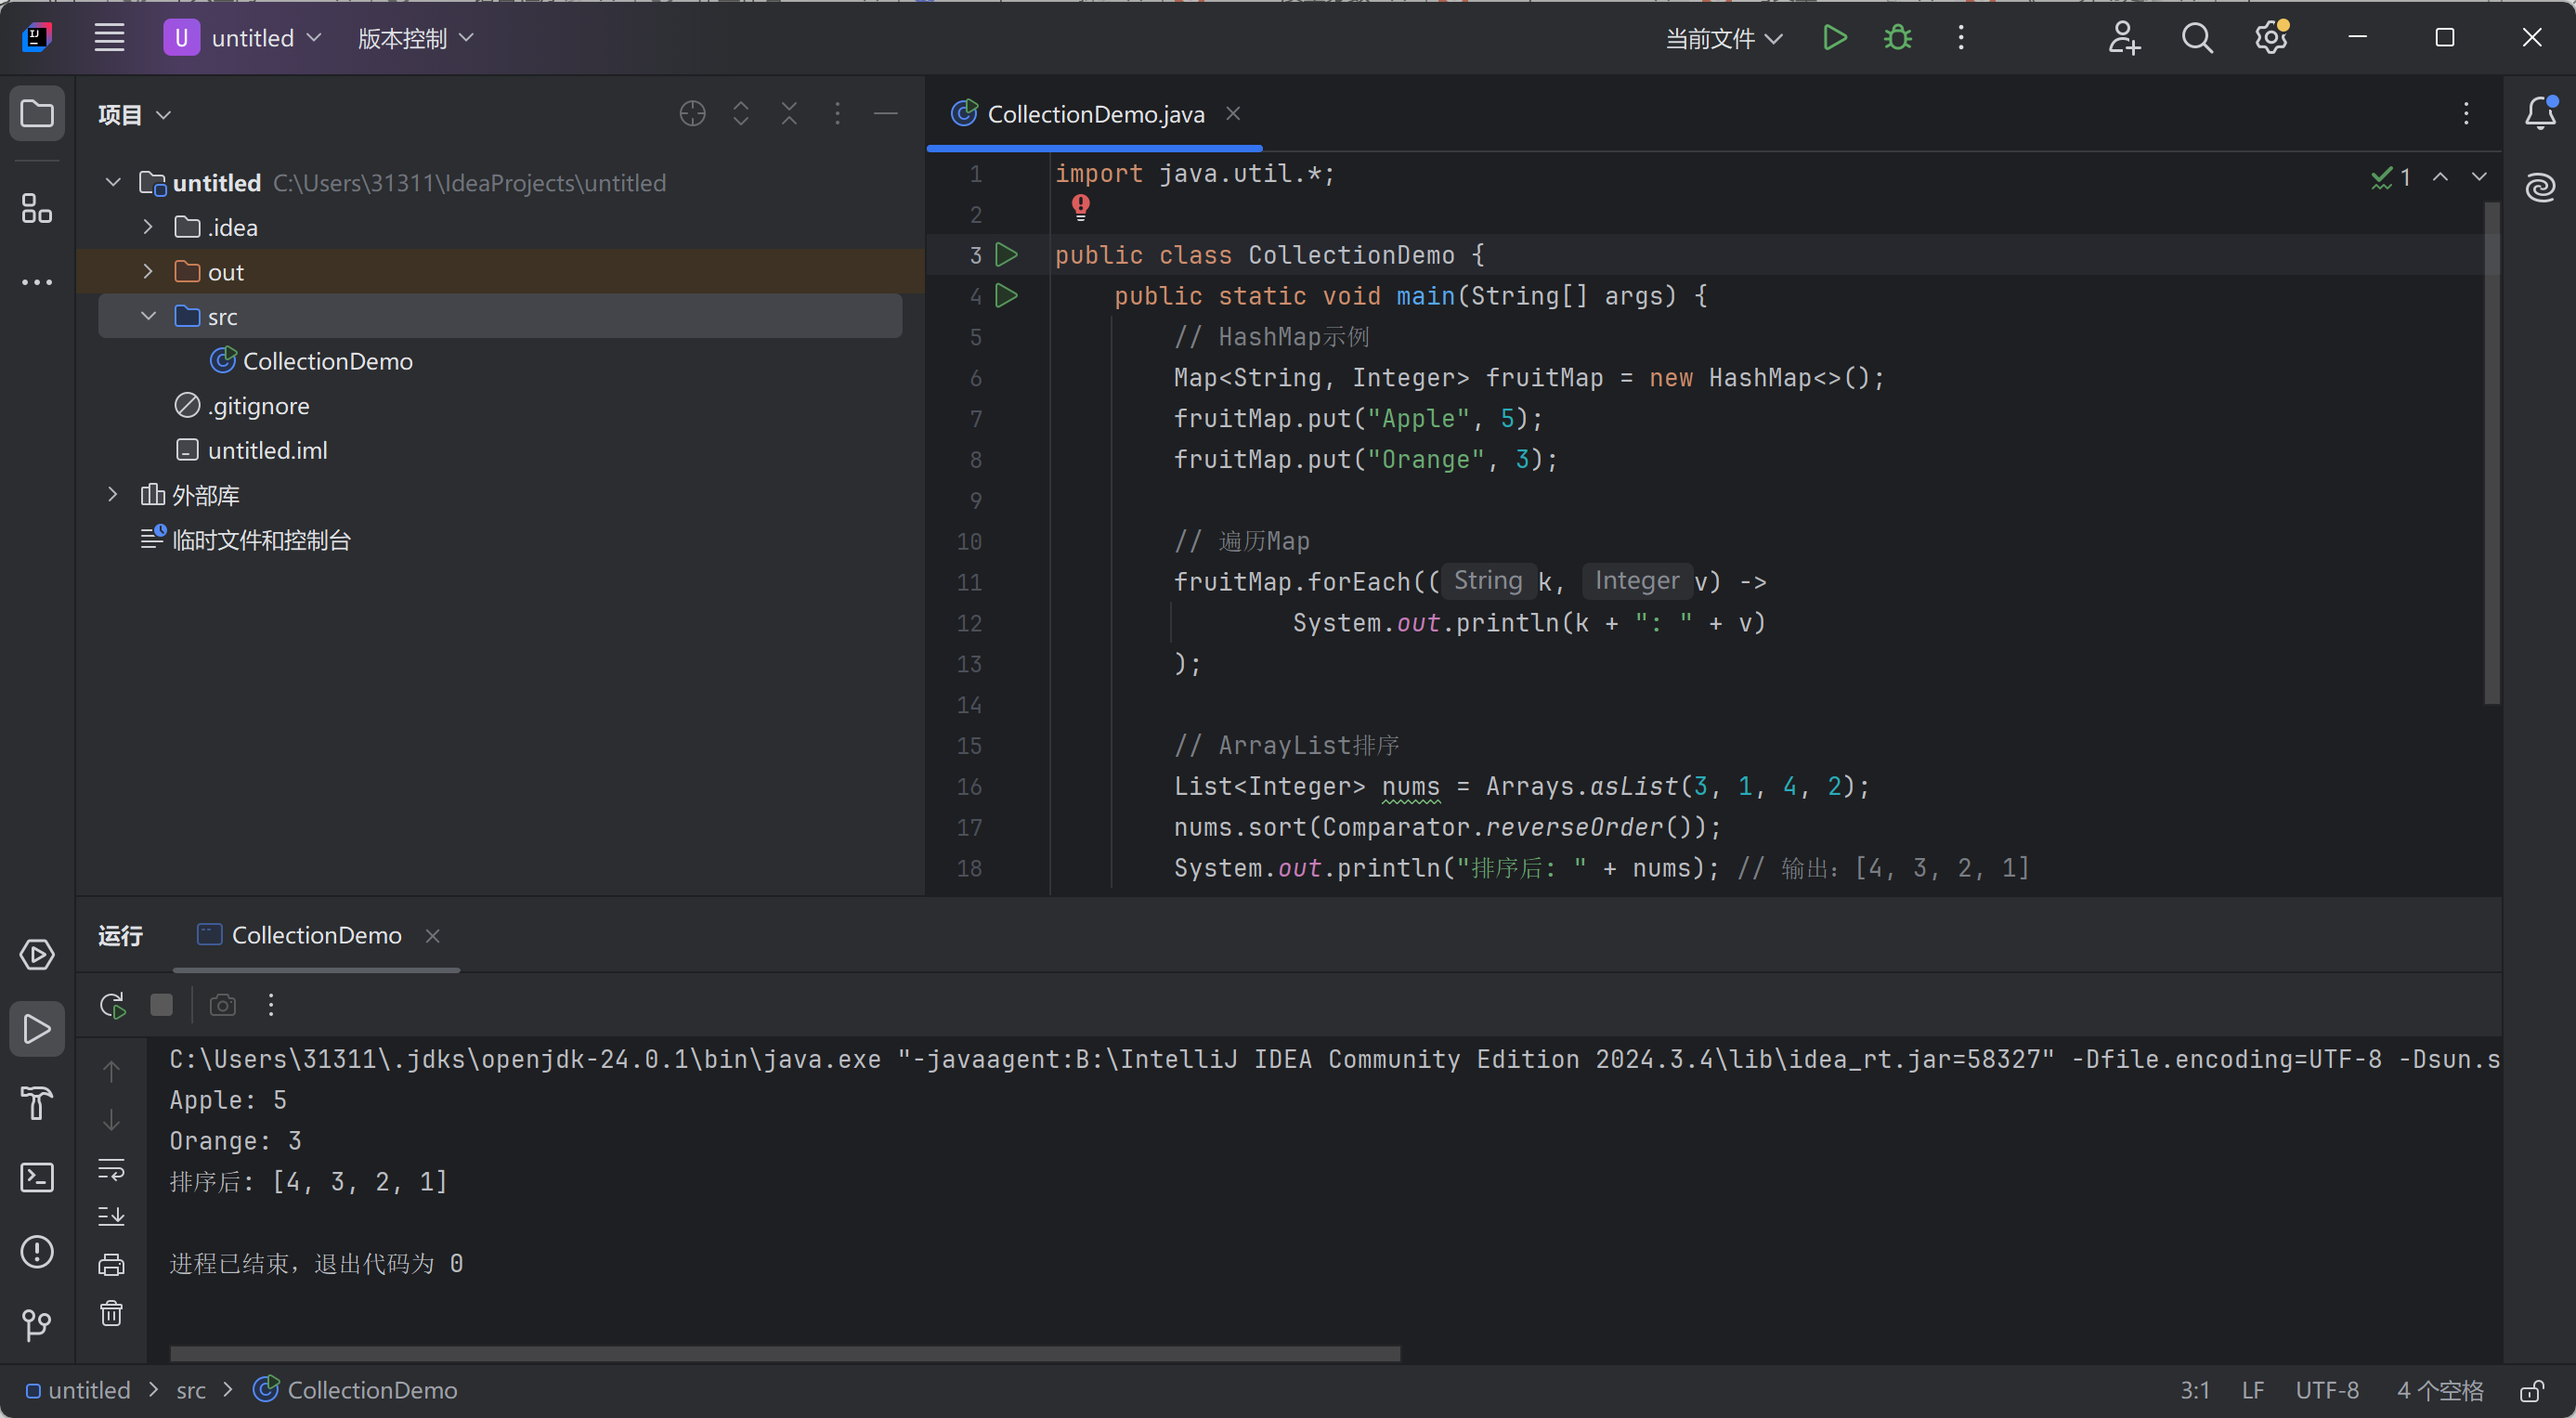Click the Notifications bell icon
Viewport: 2576px width, 1418px height.
click(x=2540, y=113)
